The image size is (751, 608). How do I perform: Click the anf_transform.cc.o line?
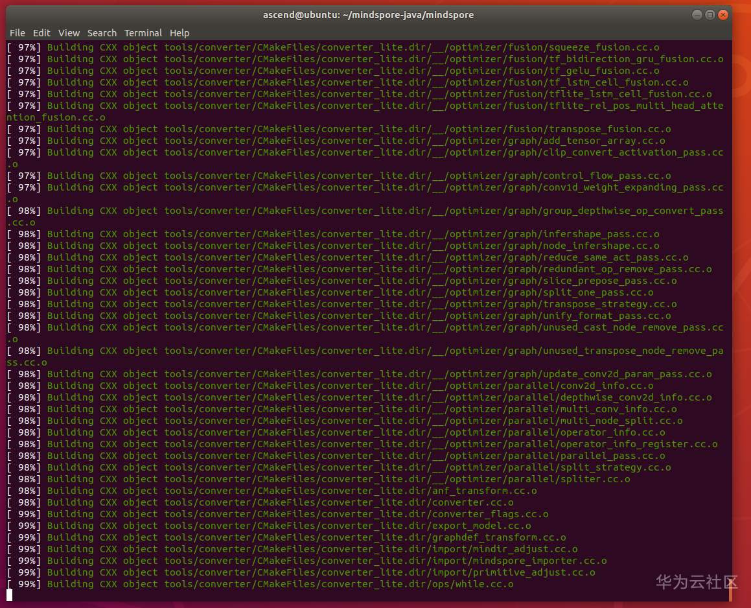point(272,491)
